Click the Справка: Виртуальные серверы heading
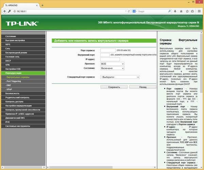204x170 pixels. (178, 41)
